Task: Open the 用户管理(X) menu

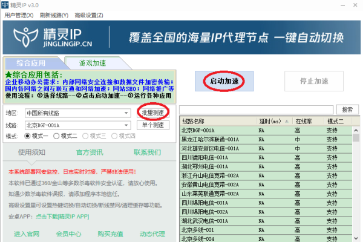Action: [x=19, y=15]
